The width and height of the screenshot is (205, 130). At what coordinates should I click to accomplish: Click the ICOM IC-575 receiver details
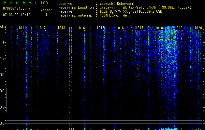click(x=131, y=11)
